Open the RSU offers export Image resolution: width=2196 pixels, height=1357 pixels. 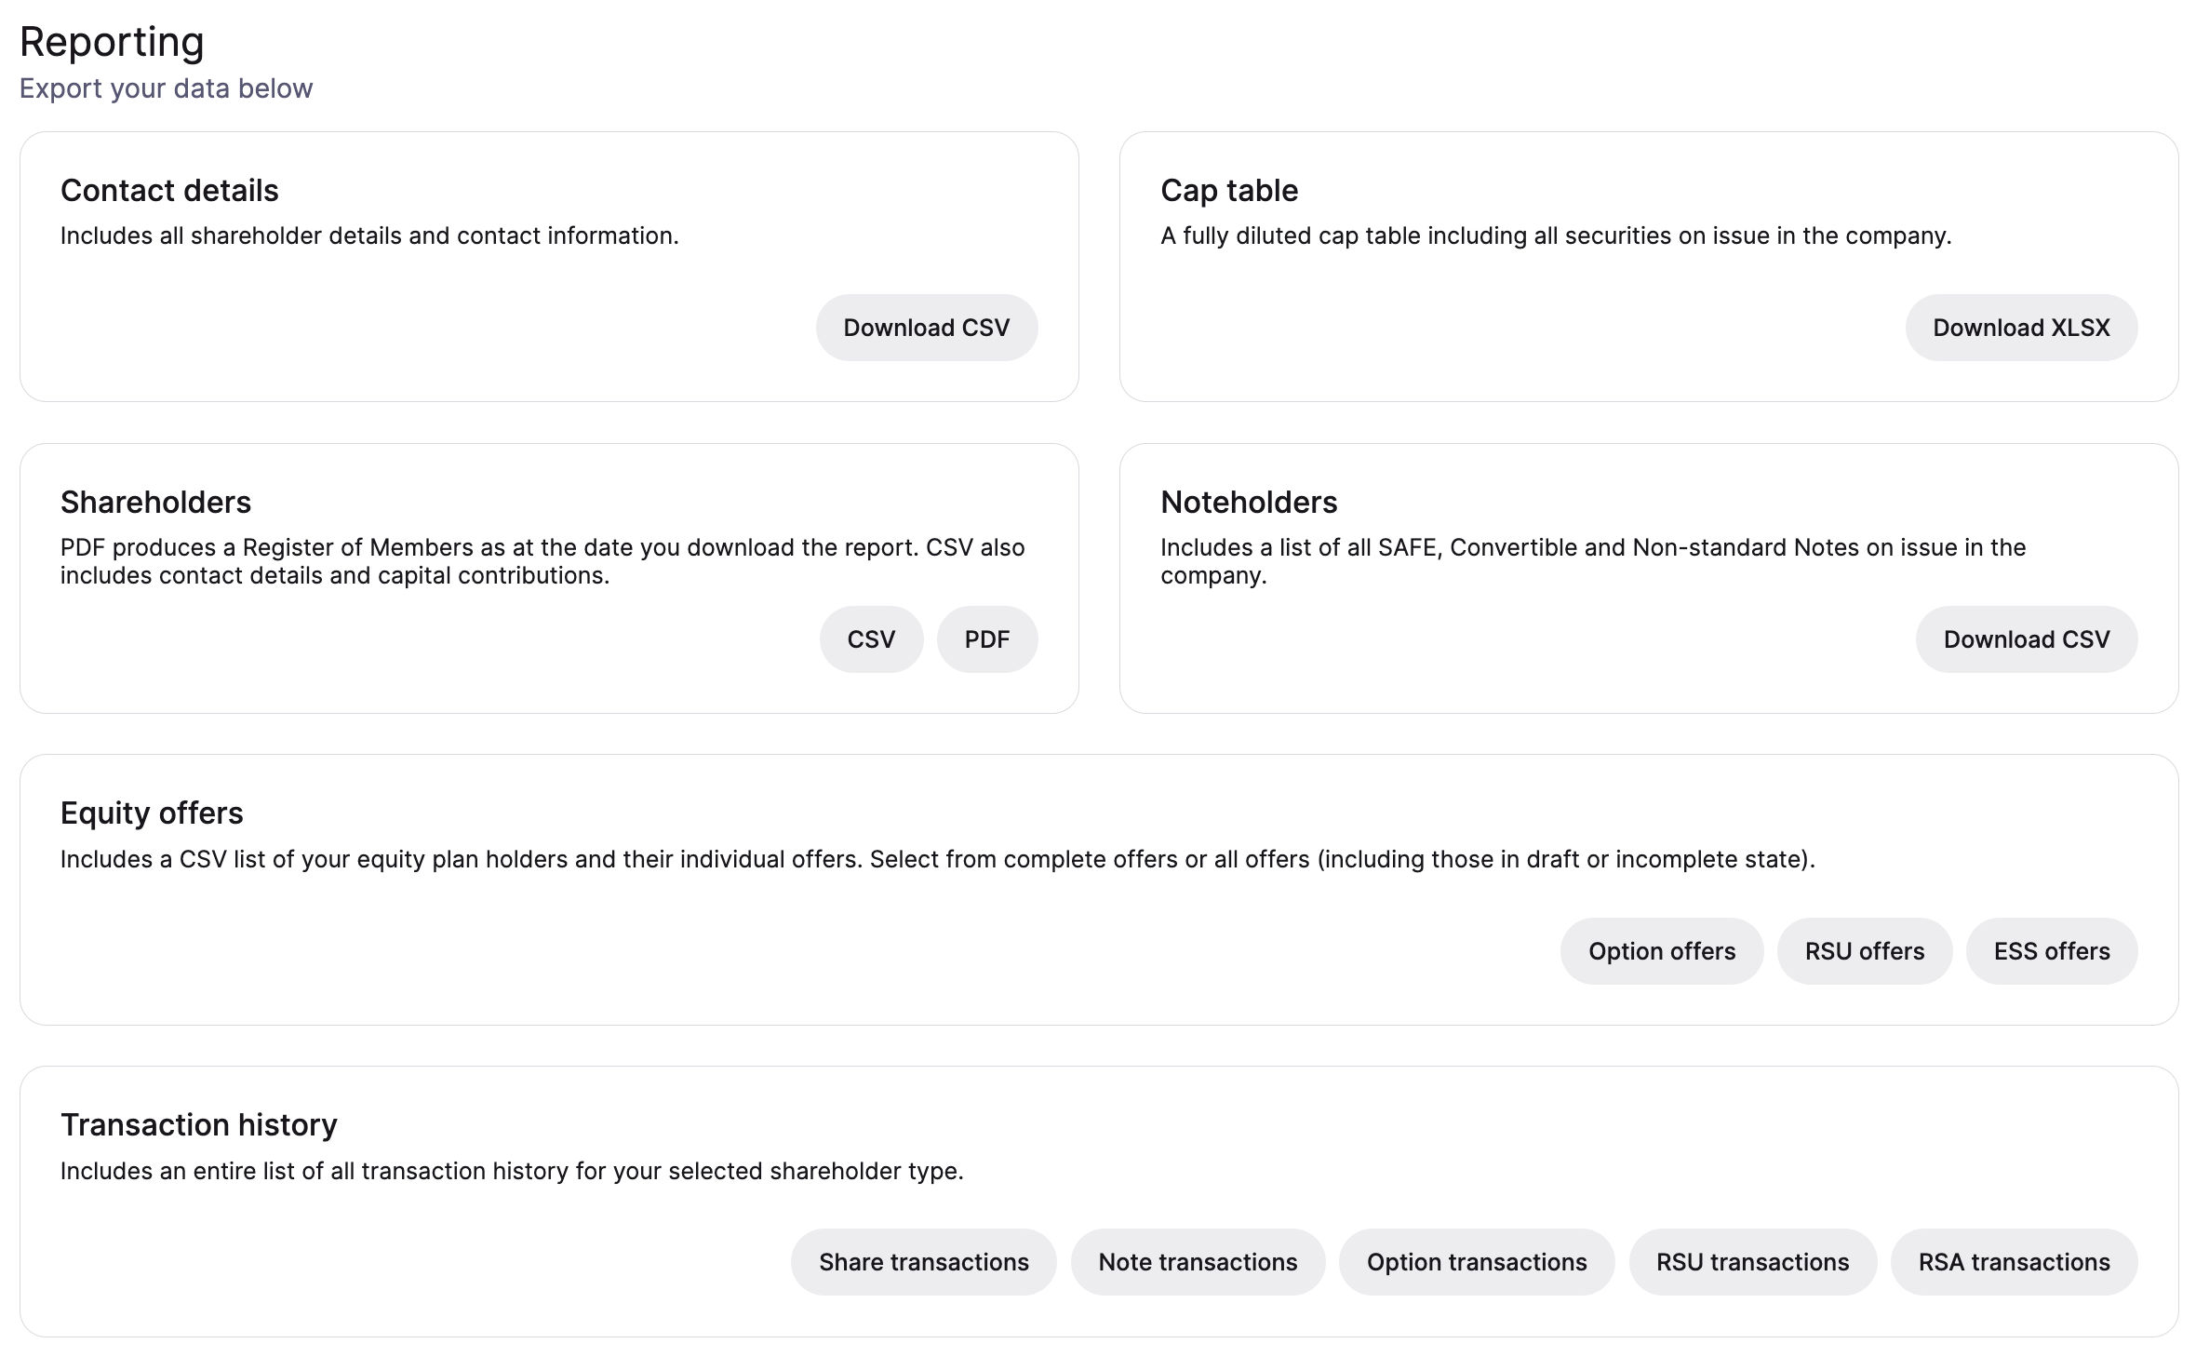1865,951
